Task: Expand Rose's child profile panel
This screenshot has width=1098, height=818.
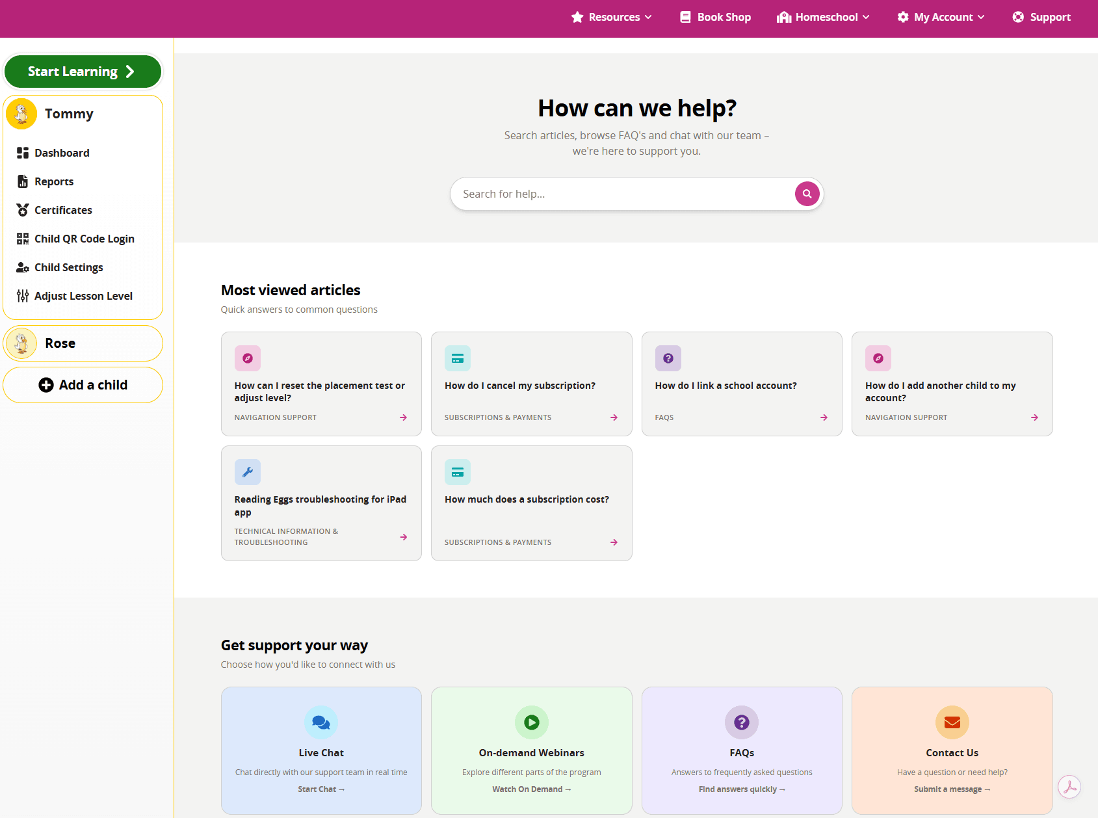Action: pyautogui.click(x=83, y=343)
